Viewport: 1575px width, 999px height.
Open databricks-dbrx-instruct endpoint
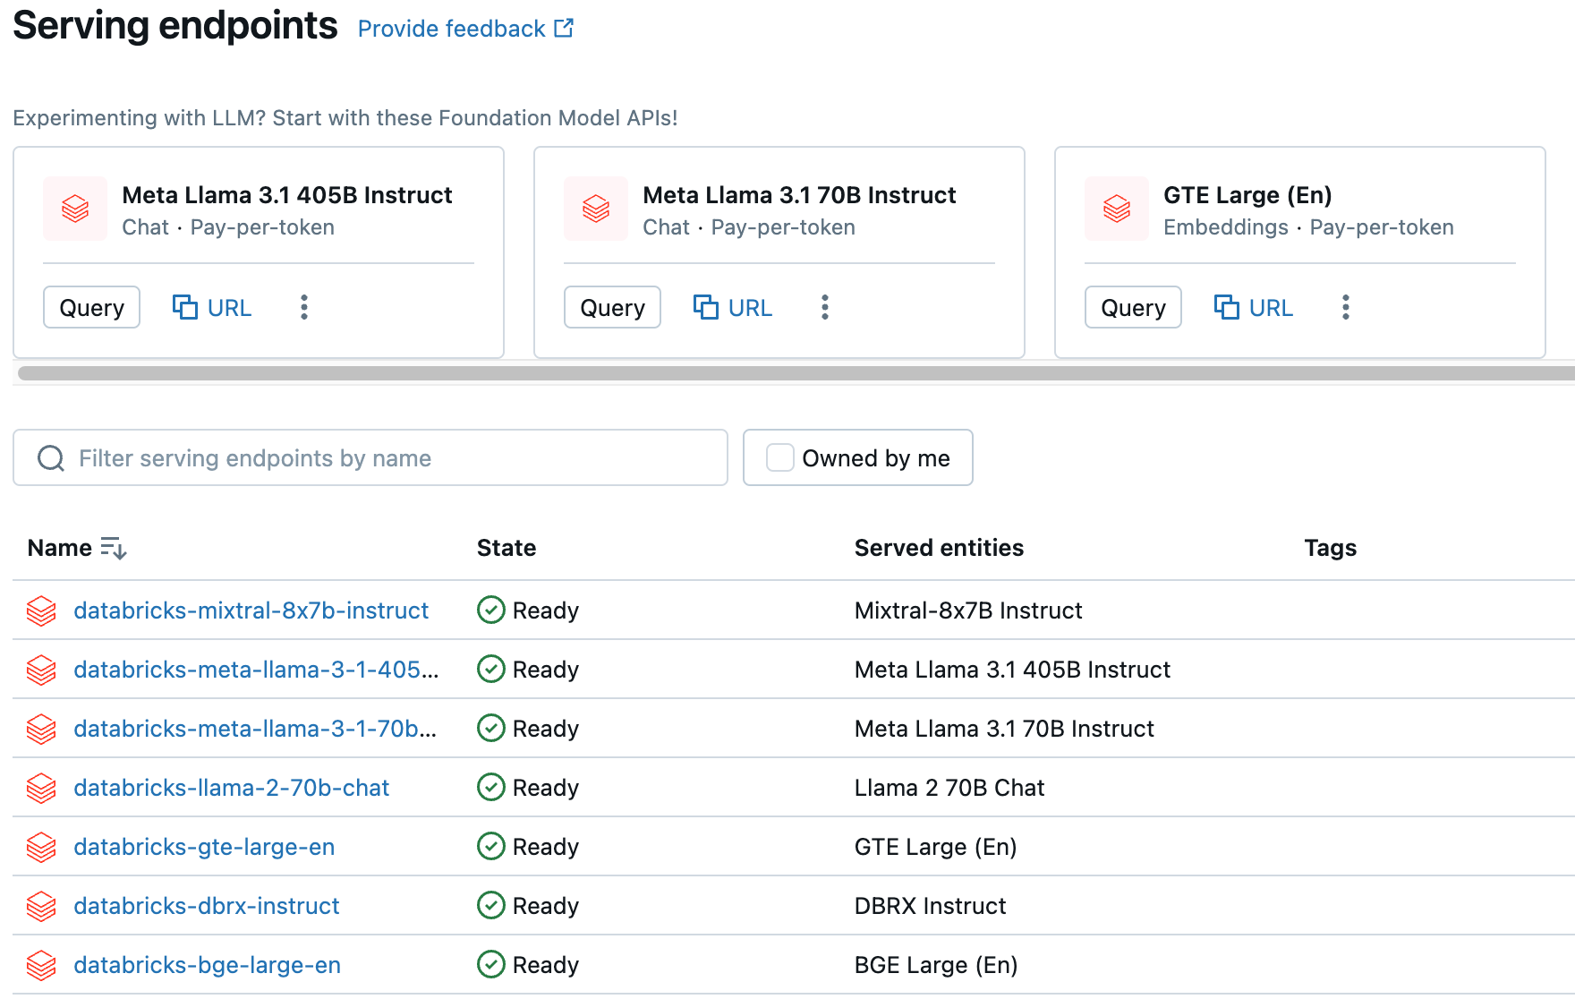pyautogui.click(x=207, y=906)
